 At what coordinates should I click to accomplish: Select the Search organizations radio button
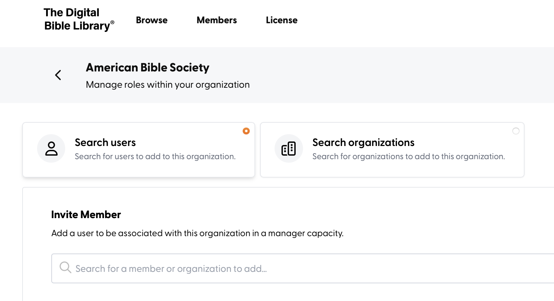pyautogui.click(x=516, y=131)
